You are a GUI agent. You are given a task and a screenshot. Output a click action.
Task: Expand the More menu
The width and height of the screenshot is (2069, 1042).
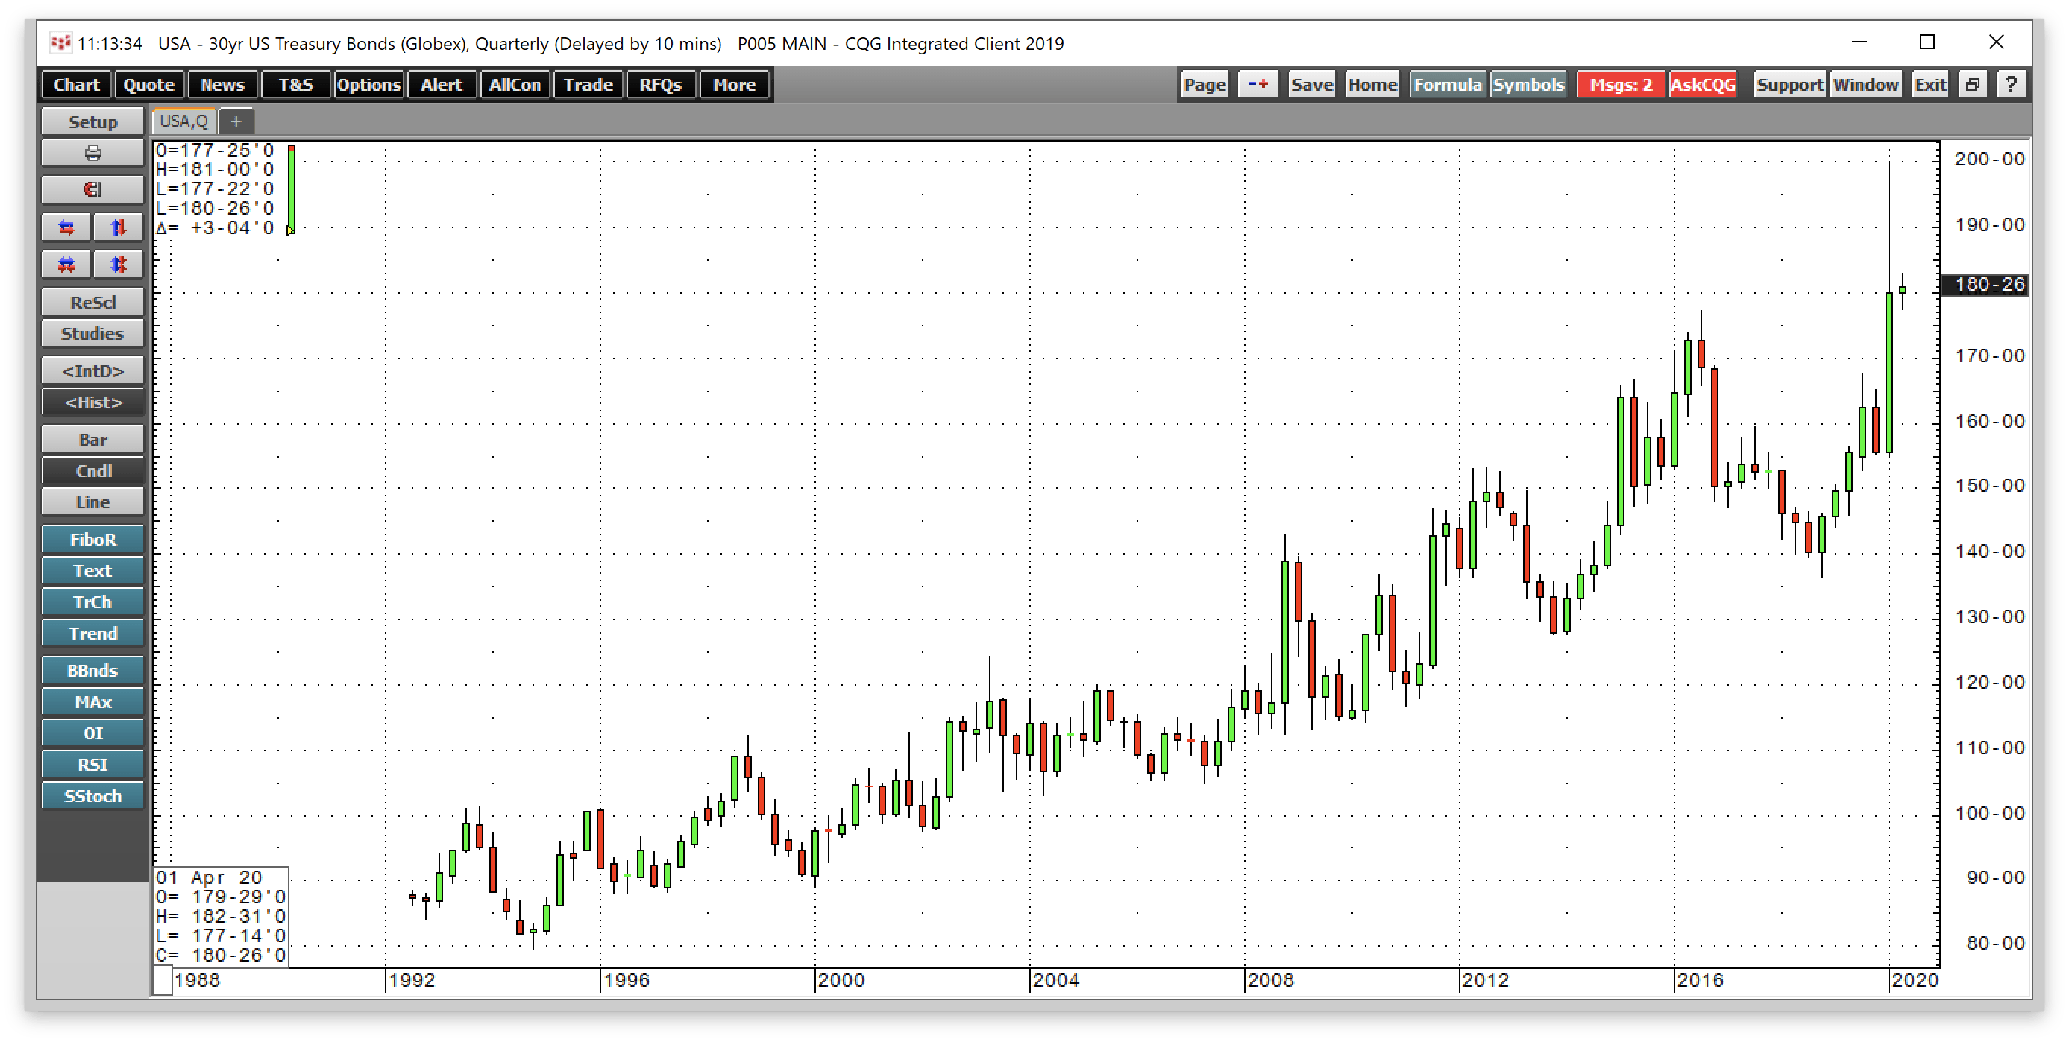734,84
